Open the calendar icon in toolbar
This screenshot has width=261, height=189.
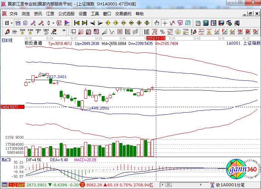coord(198,23)
